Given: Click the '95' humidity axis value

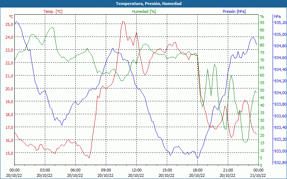Looking at the screenshot, I should tap(262, 23).
